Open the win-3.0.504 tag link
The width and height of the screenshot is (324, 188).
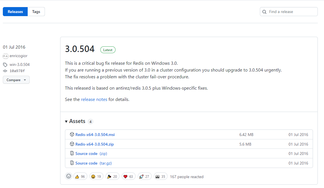(19, 64)
